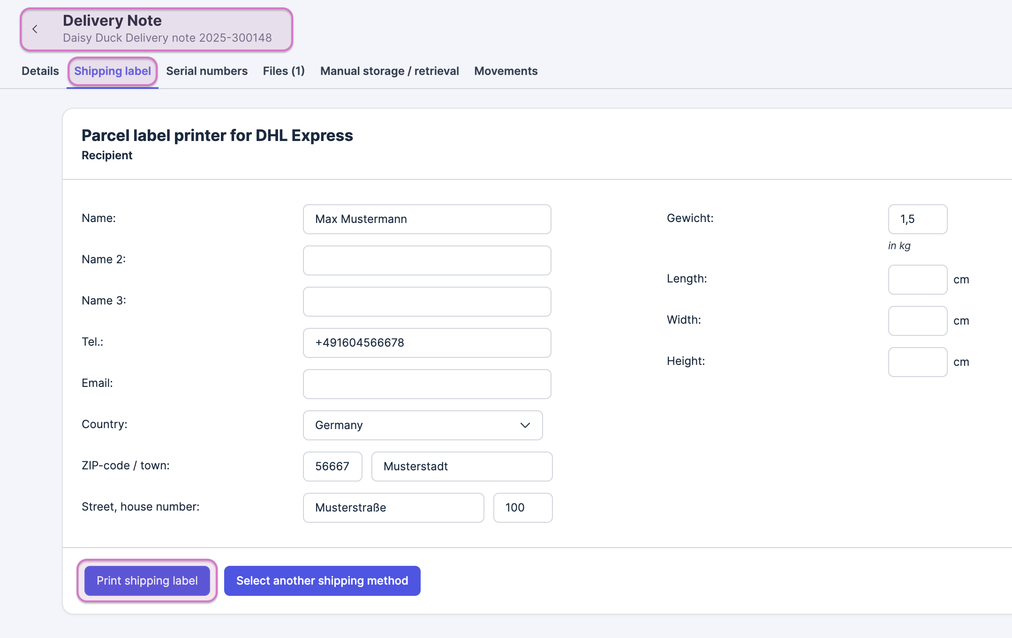
Task: Click the empty Name 2 field
Action: [427, 260]
